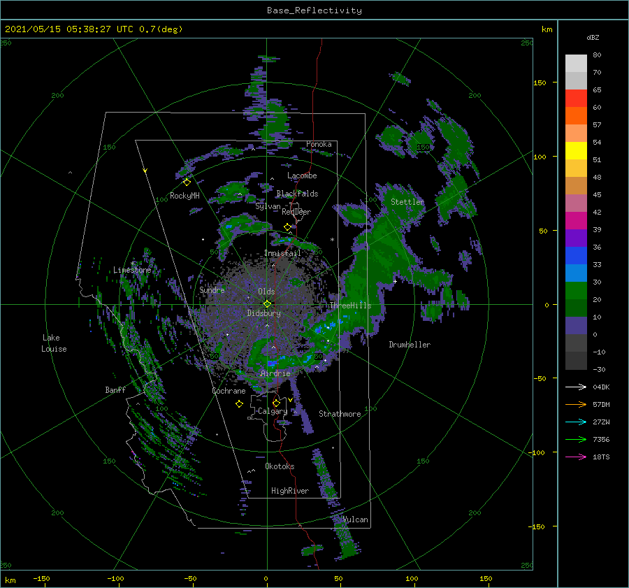
Task: Pick the bright green 20–30 dBZ swatch
Action: [x=576, y=291]
